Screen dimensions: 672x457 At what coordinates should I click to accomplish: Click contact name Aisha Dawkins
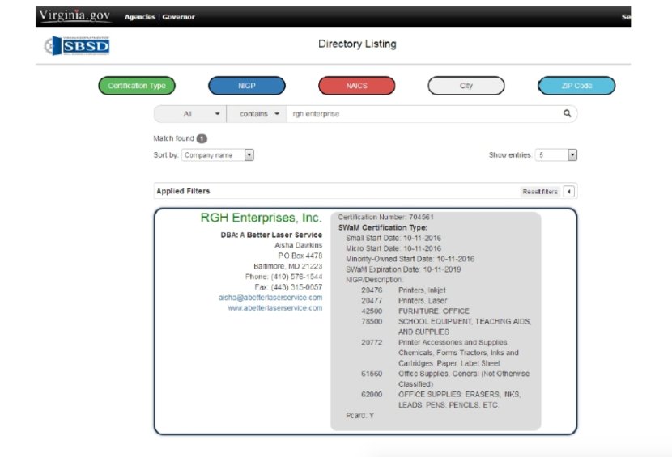pyautogui.click(x=298, y=245)
